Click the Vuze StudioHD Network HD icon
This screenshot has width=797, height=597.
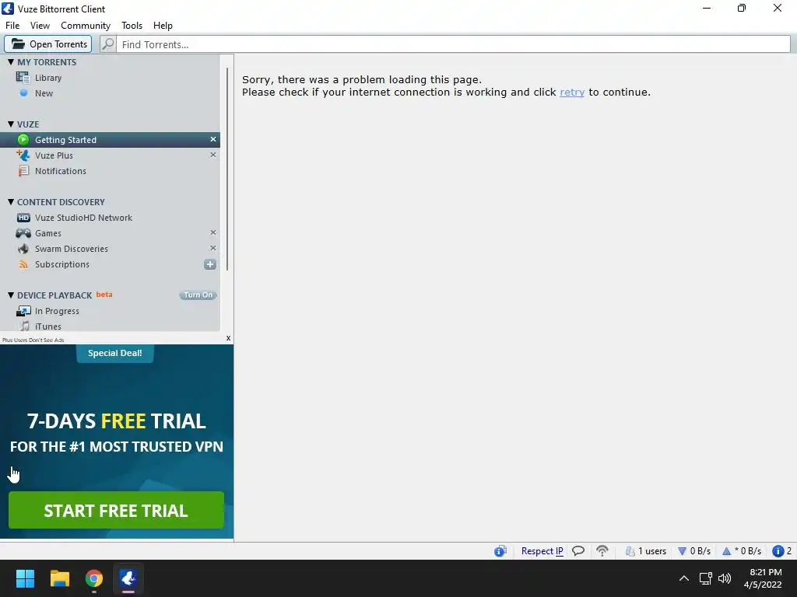(23, 218)
